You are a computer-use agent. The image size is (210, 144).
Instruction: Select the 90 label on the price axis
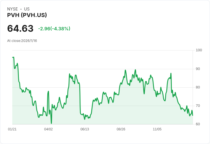click(198, 69)
